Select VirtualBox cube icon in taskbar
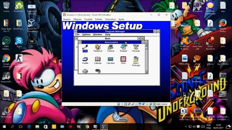232x130 pixels. [104, 127]
